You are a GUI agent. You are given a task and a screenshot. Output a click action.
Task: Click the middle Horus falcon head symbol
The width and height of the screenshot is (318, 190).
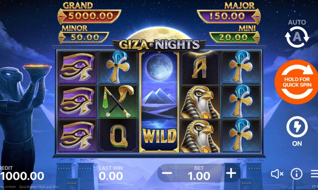tap(200, 102)
